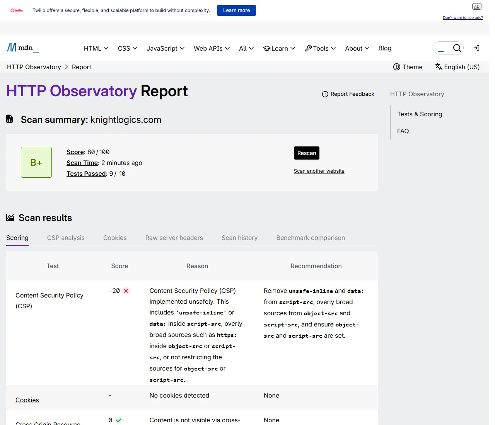495x425 pixels.
Task: Switch to the Raw server headers tab
Action: tap(174, 238)
